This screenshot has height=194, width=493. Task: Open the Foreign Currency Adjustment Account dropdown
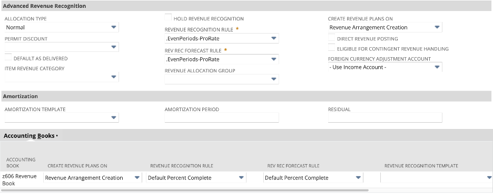[x=385, y=67]
